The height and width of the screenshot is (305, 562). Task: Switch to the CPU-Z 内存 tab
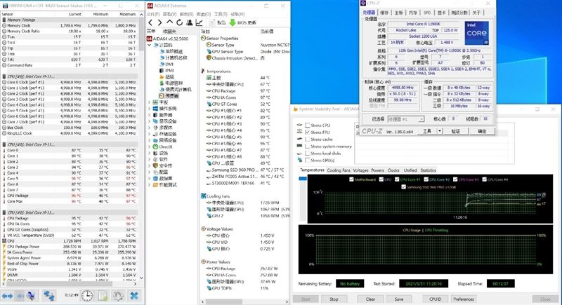(x=413, y=13)
